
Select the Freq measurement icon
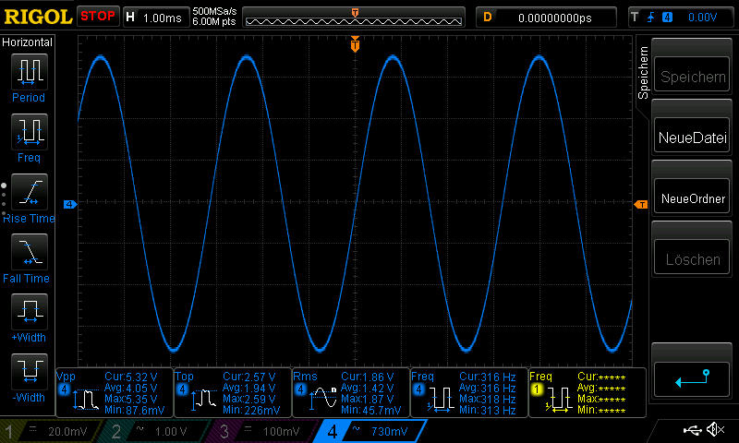30,131
